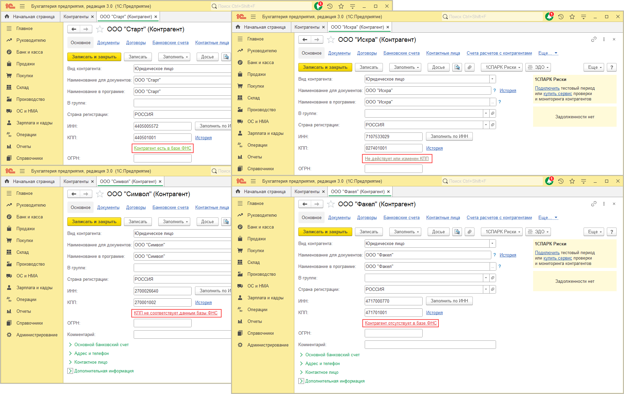This screenshot has height=394, width=624.
Task: Open Банк и касса in Искра sidebar
Action: (260, 63)
